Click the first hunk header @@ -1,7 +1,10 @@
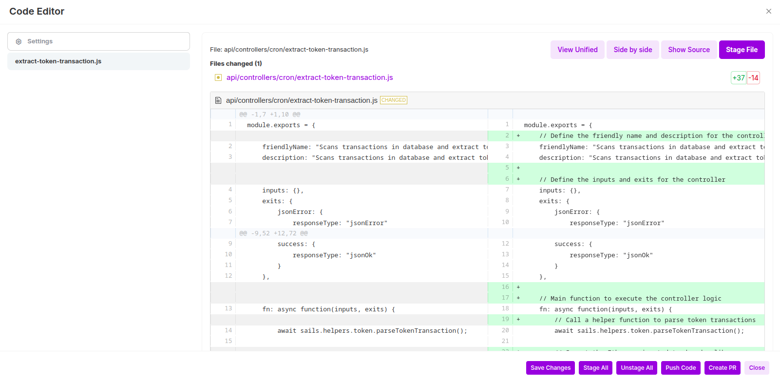The image size is (780, 382). tap(269, 115)
